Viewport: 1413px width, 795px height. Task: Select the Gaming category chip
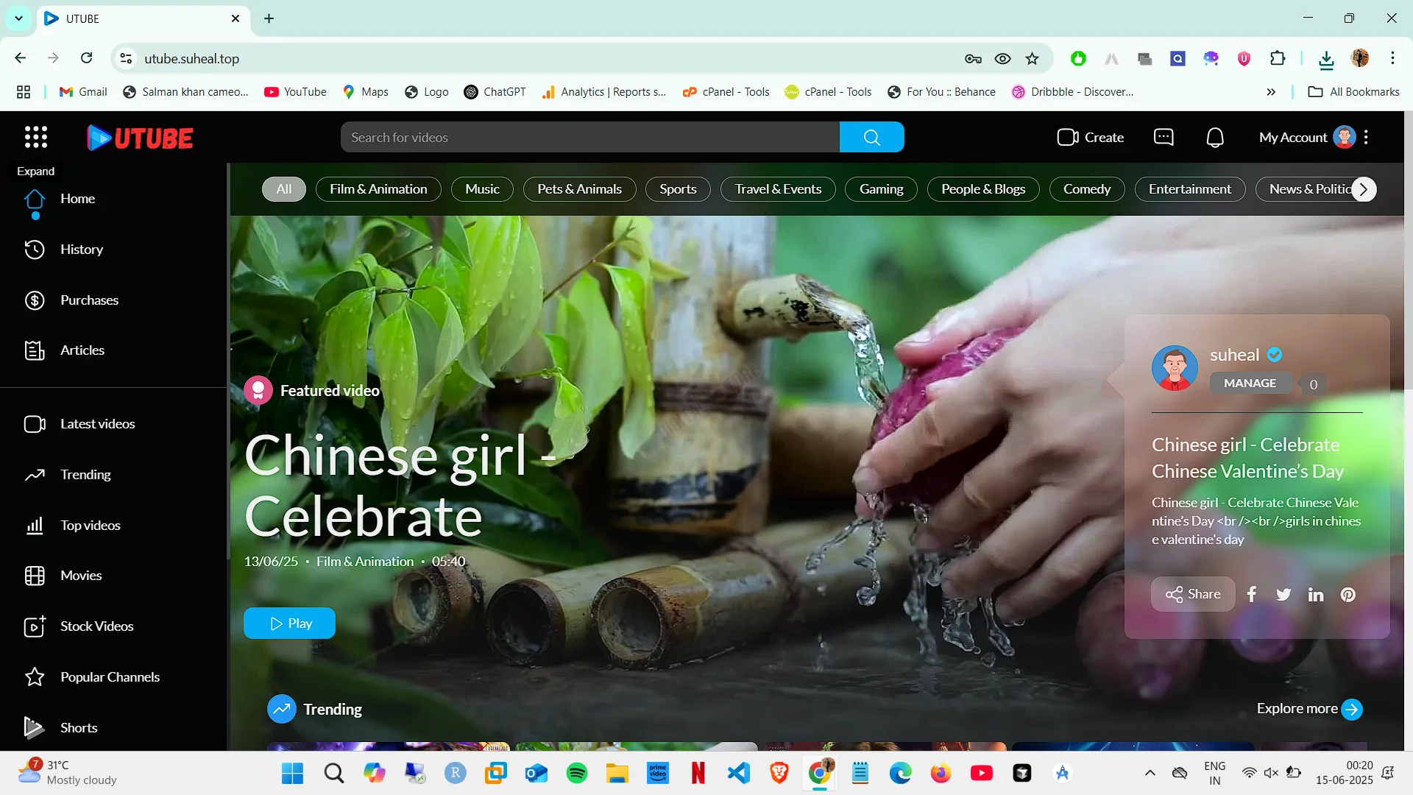tap(881, 189)
